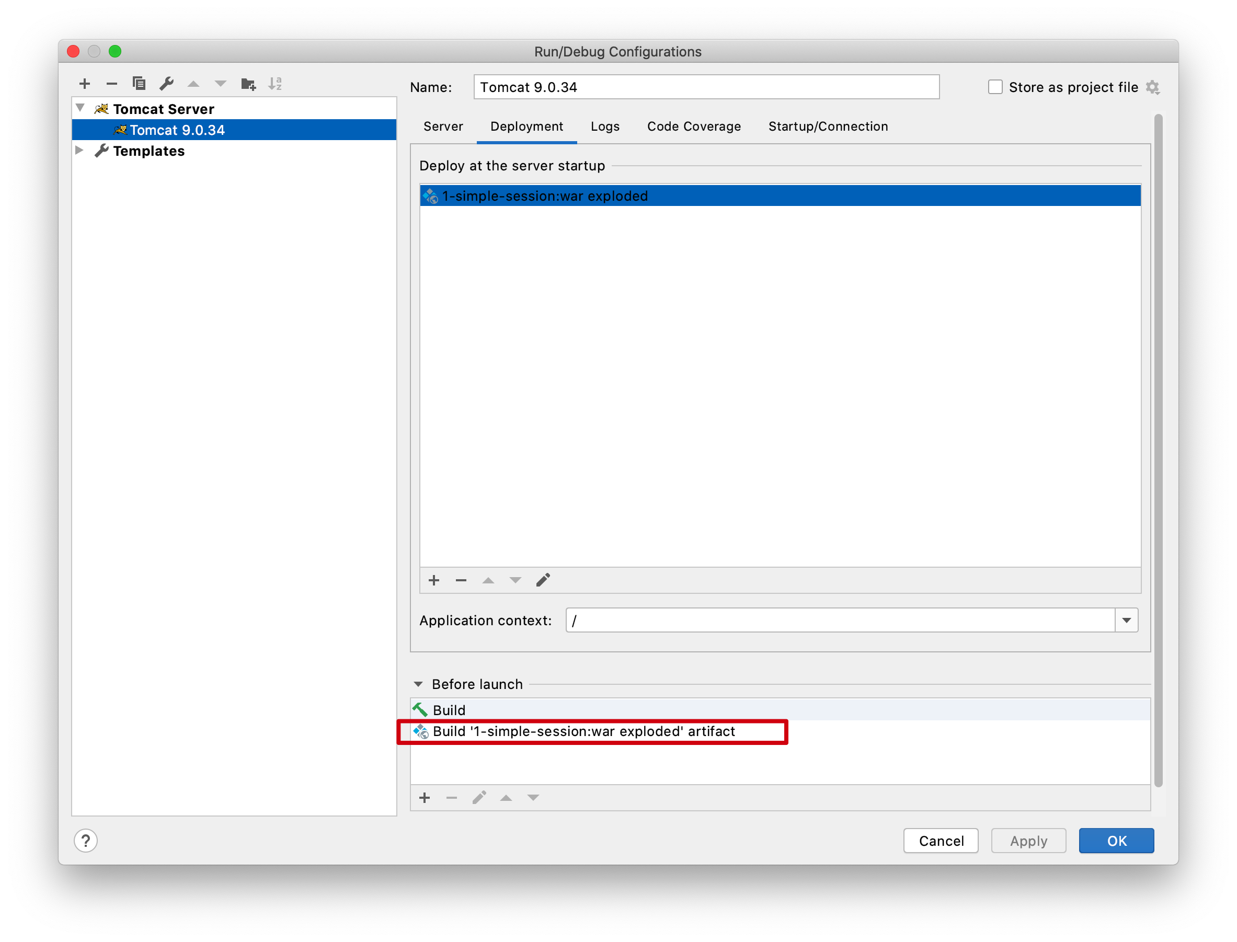Create new folder for configurations
The width and height of the screenshot is (1237, 942).
248,84
